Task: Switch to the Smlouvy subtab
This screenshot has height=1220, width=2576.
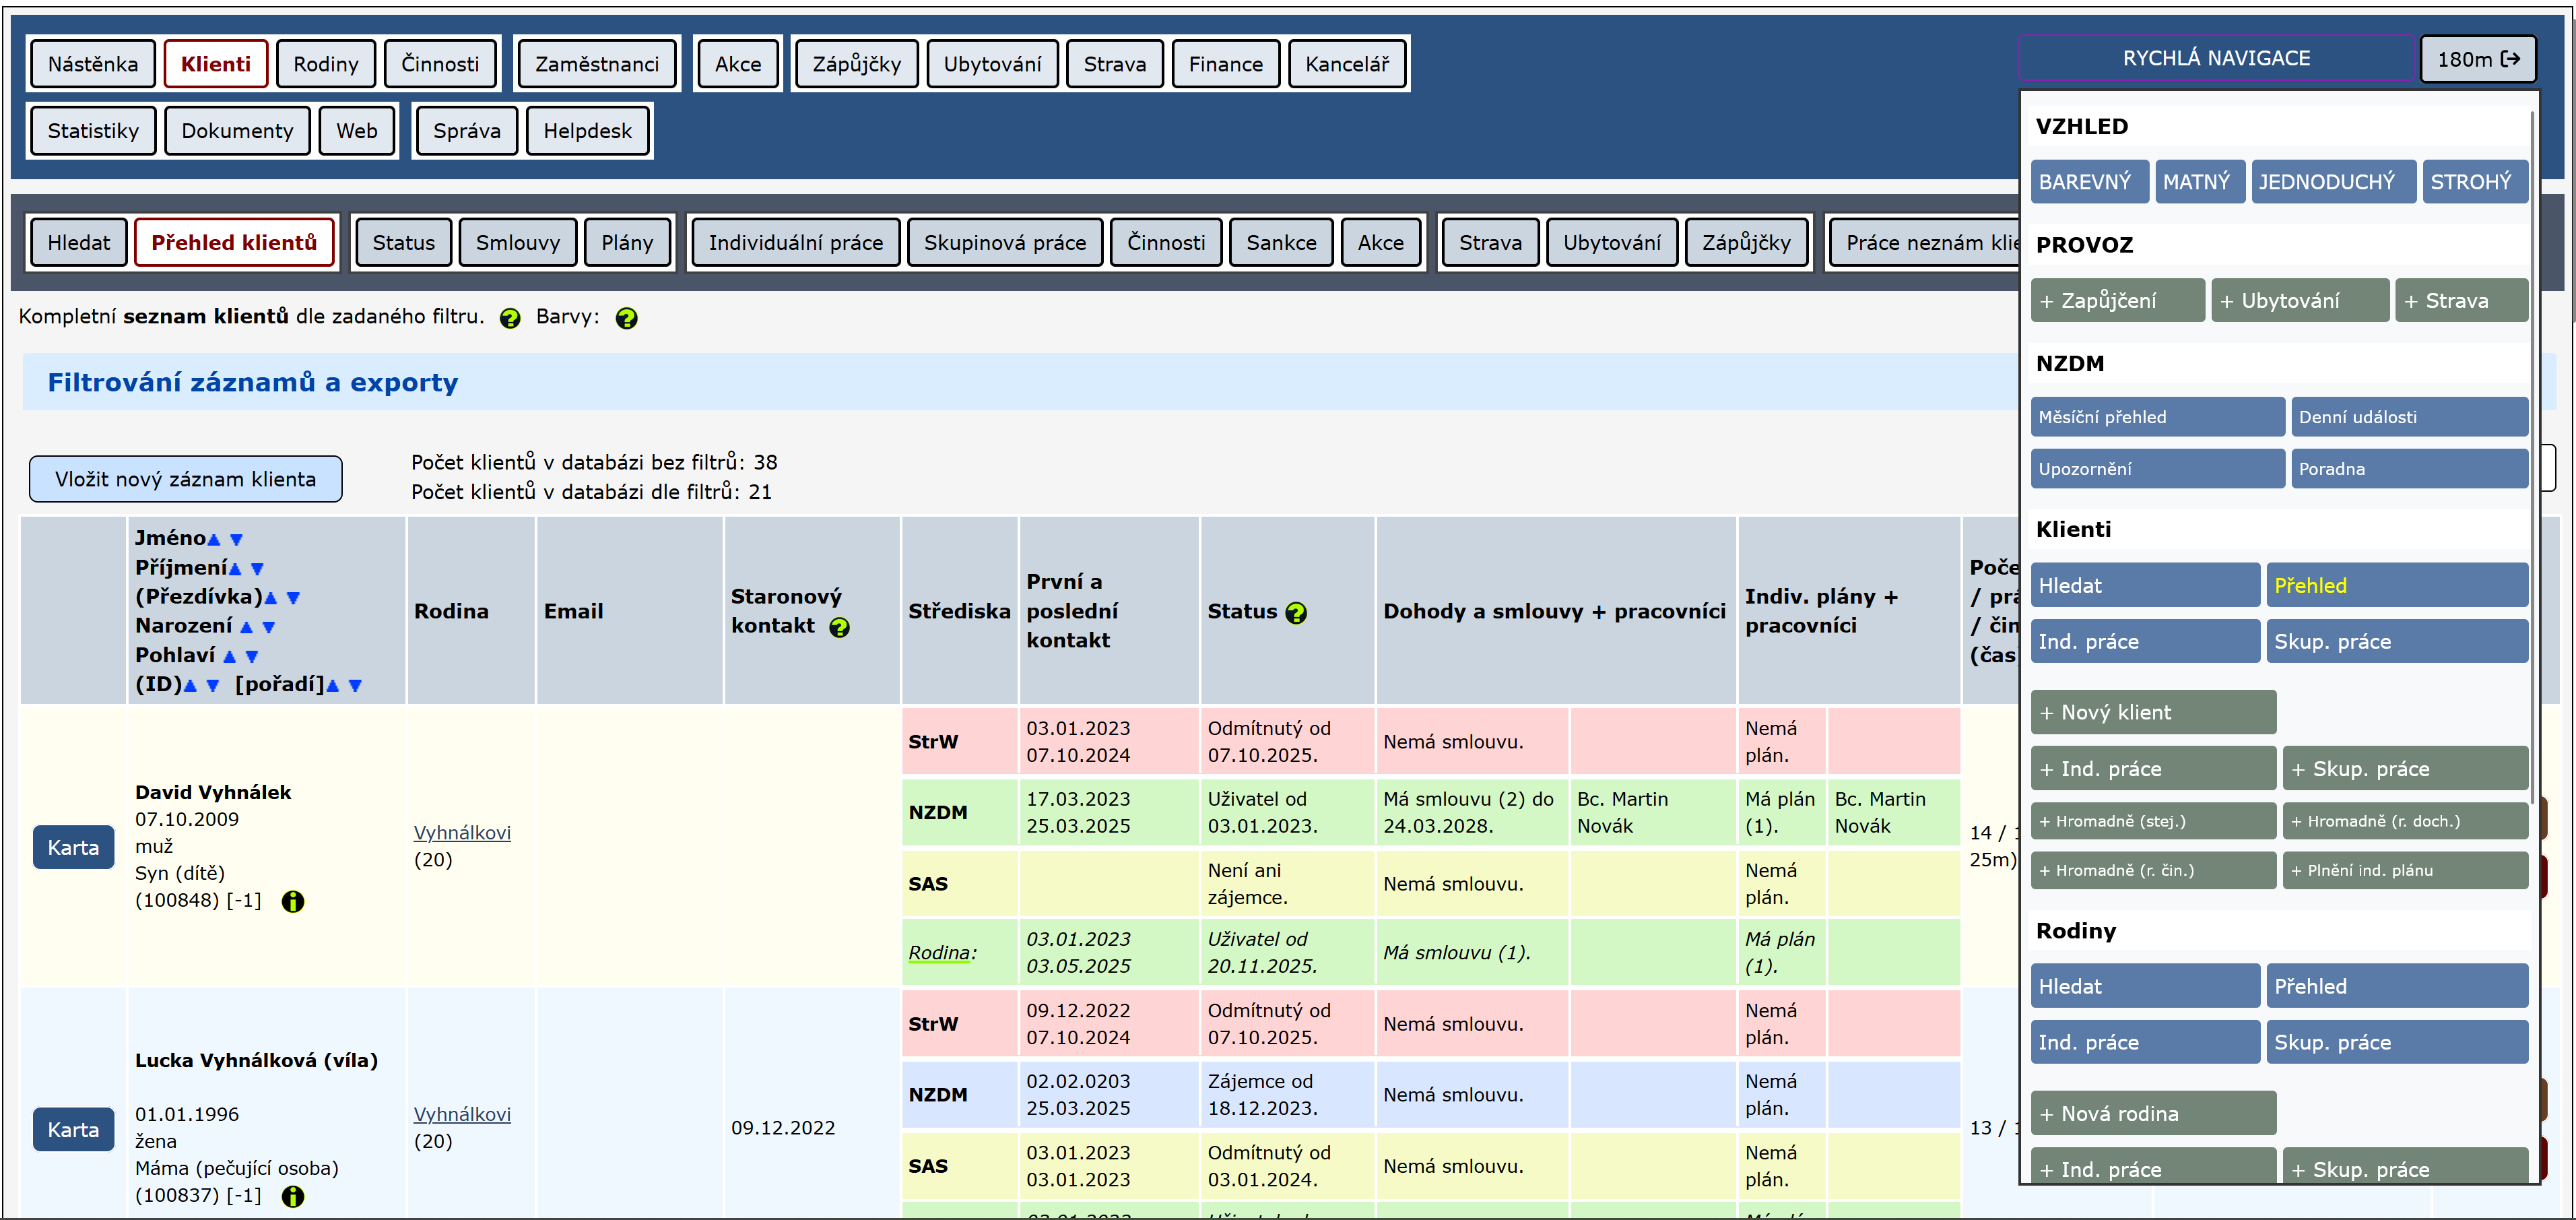Action: click(517, 243)
